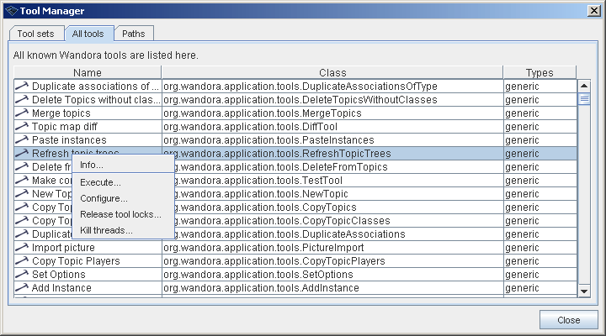Viewport: 606px width, 336px height.
Task: Click the icon beside Add Instance
Action: click(x=22, y=288)
